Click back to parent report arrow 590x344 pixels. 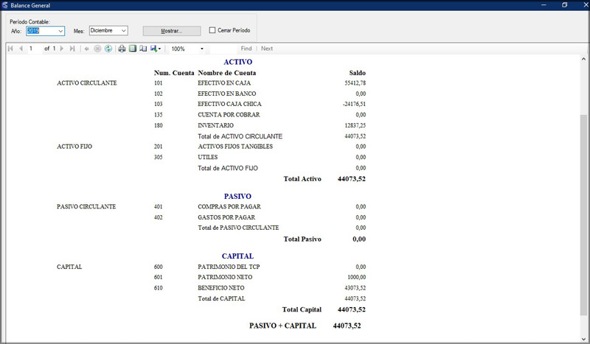[x=86, y=49]
